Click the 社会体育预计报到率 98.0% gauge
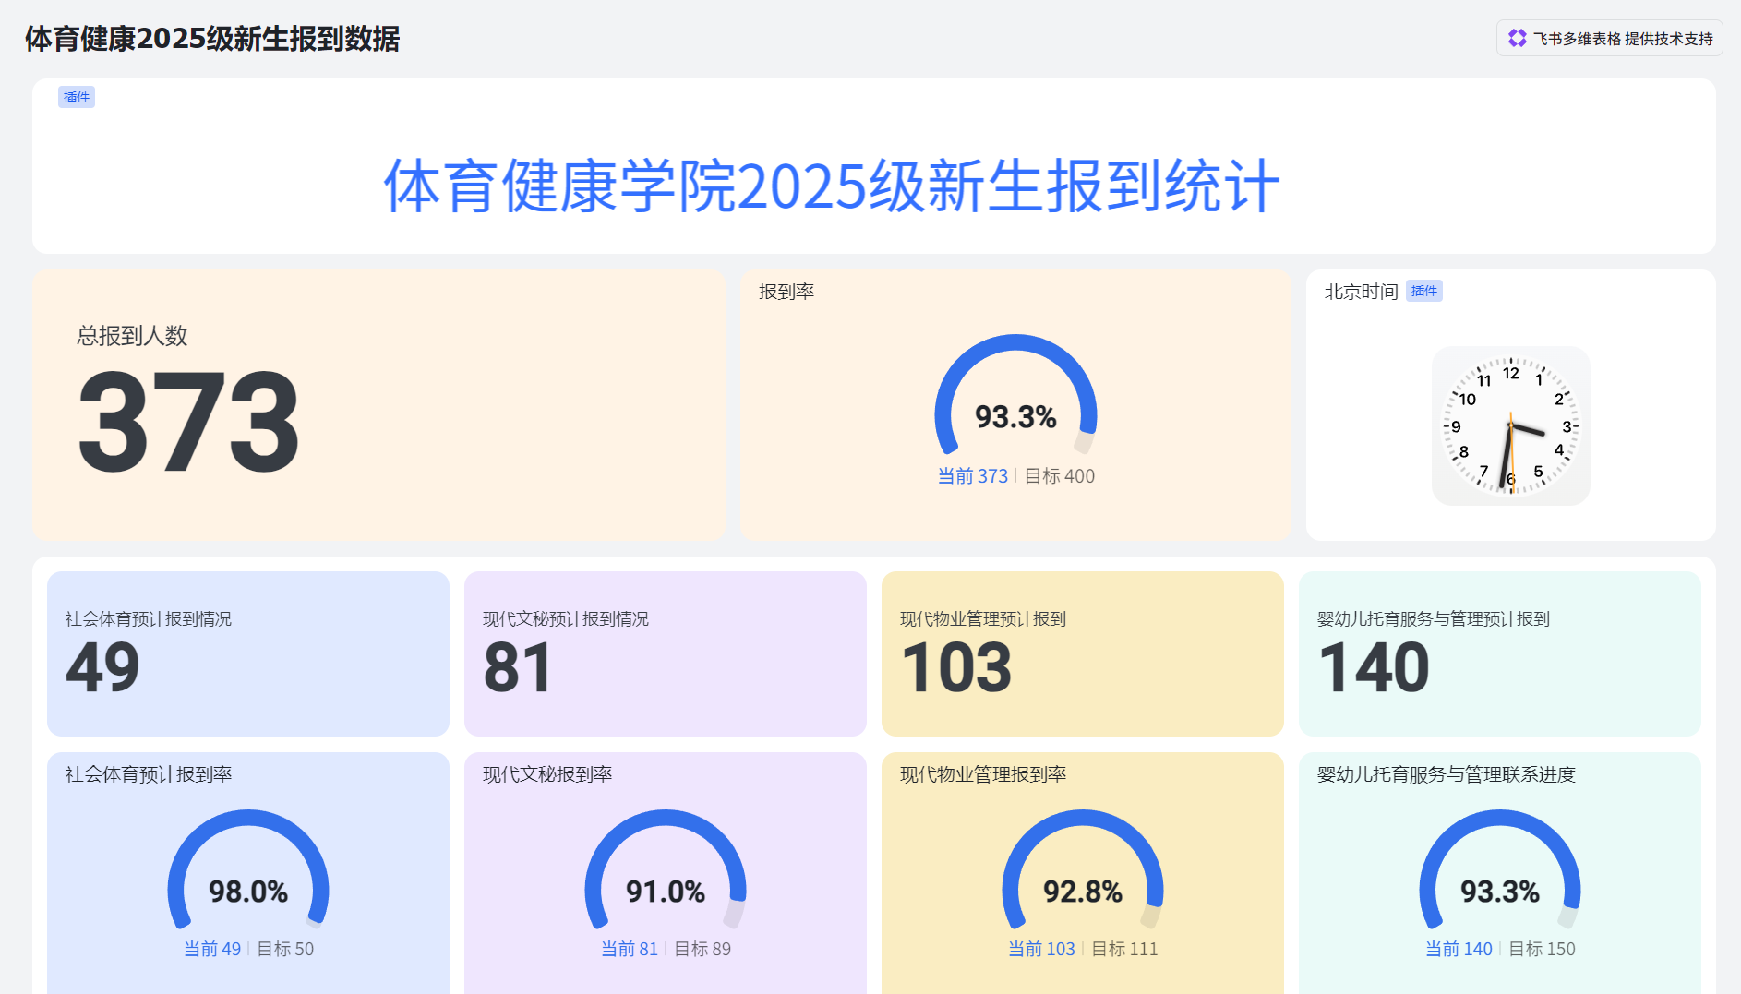Image resolution: width=1741 pixels, height=994 pixels. [x=247, y=873]
